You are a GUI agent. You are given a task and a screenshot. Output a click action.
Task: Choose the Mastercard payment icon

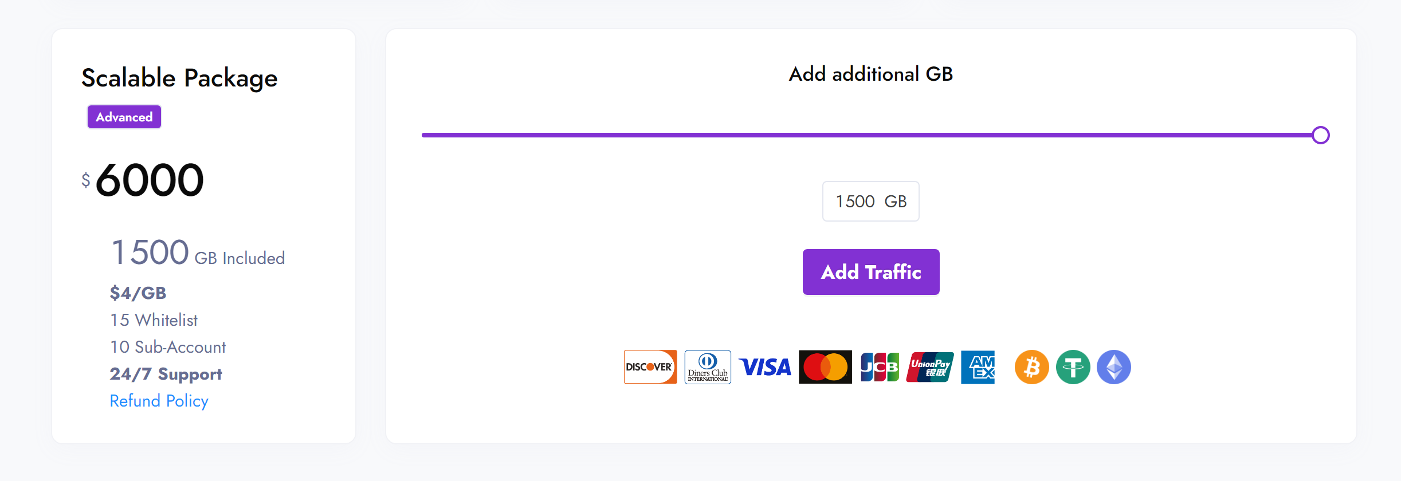pyautogui.click(x=825, y=367)
